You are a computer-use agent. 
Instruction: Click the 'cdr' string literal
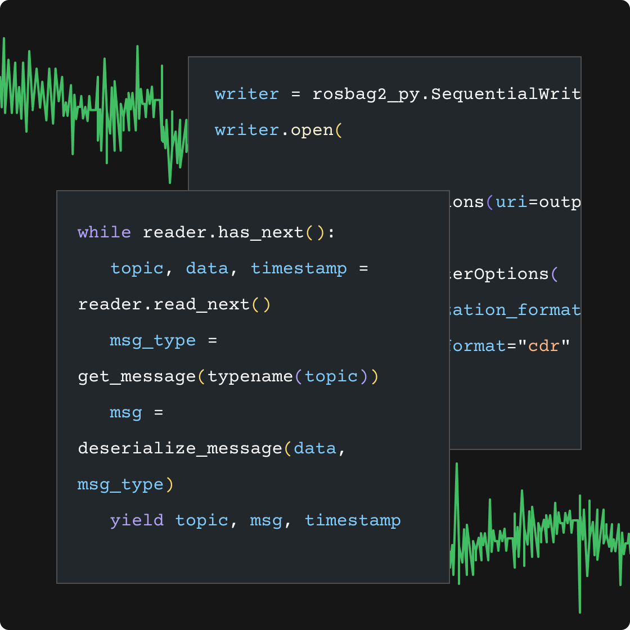(542, 346)
